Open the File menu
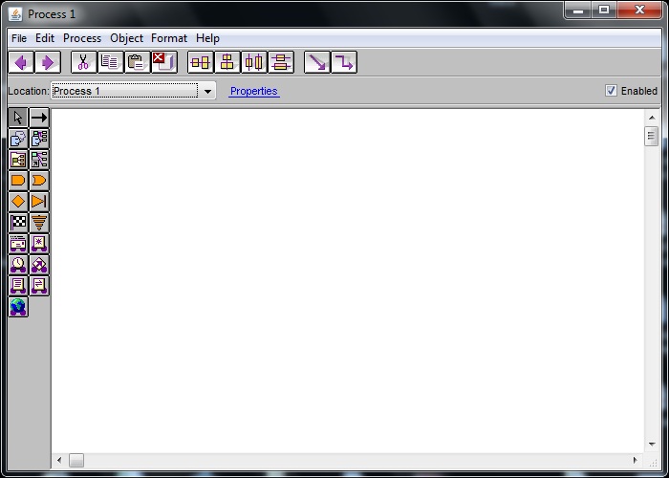Viewport: 669px width, 478px height. point(19,38)
